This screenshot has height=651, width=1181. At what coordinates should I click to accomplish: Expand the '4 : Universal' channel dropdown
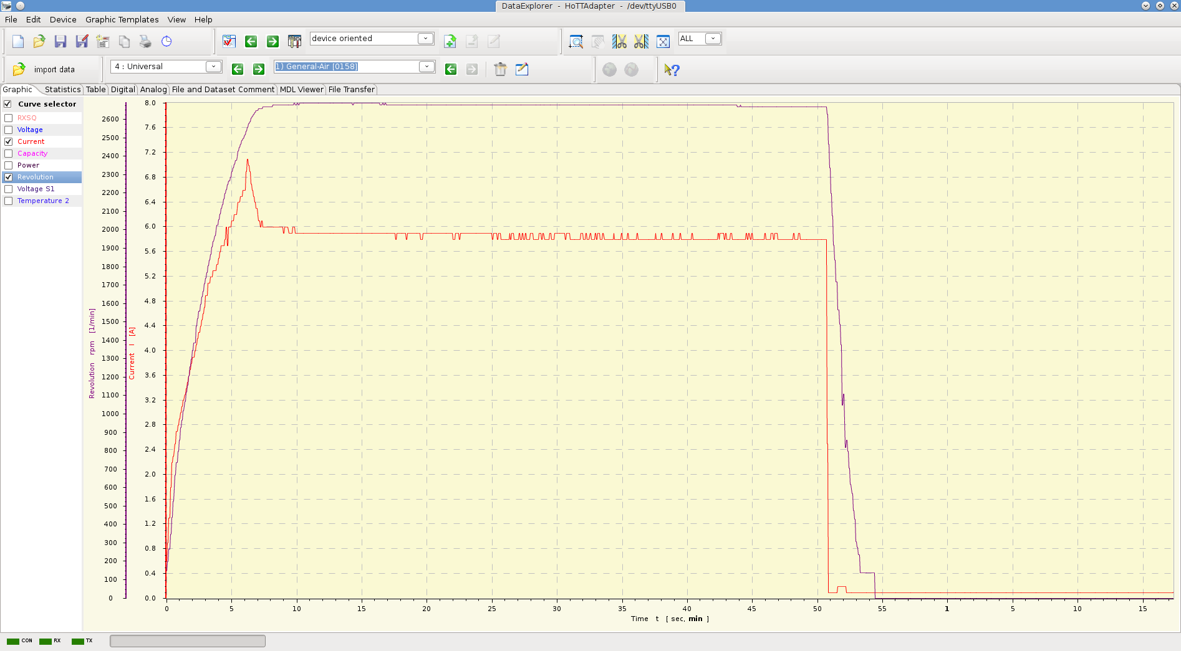(x=213, y=67)
